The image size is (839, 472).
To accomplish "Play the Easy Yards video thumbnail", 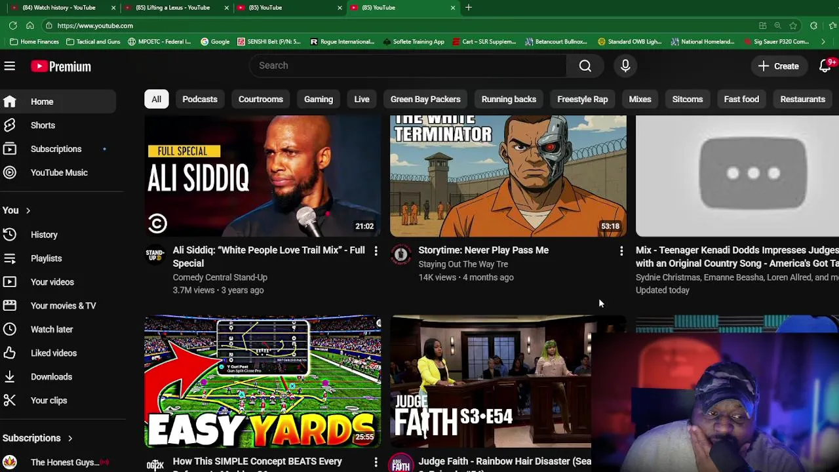I will [262, 382].
